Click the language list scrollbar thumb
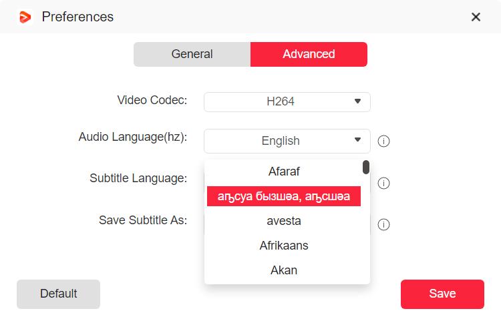This screenshot has height=317, width=501. [x=366, y=167]
